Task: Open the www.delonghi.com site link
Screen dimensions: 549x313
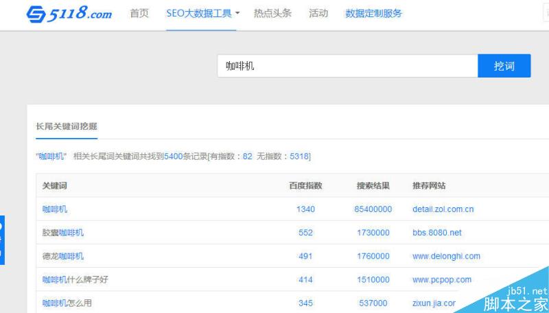Action: (x=446, y=256)
